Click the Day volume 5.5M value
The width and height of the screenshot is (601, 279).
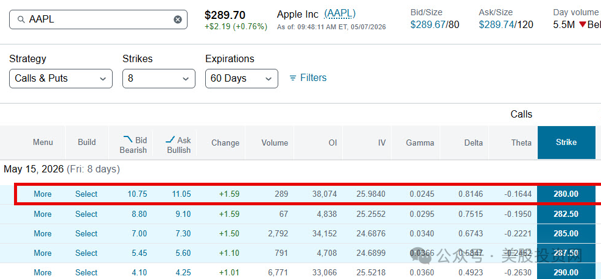tap(564, 25)
